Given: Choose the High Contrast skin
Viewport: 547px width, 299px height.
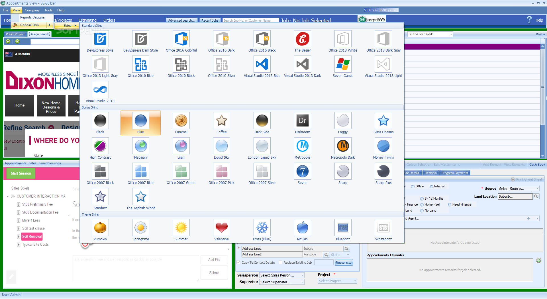Looking at the screenshot, I should (x=100, y=146).
